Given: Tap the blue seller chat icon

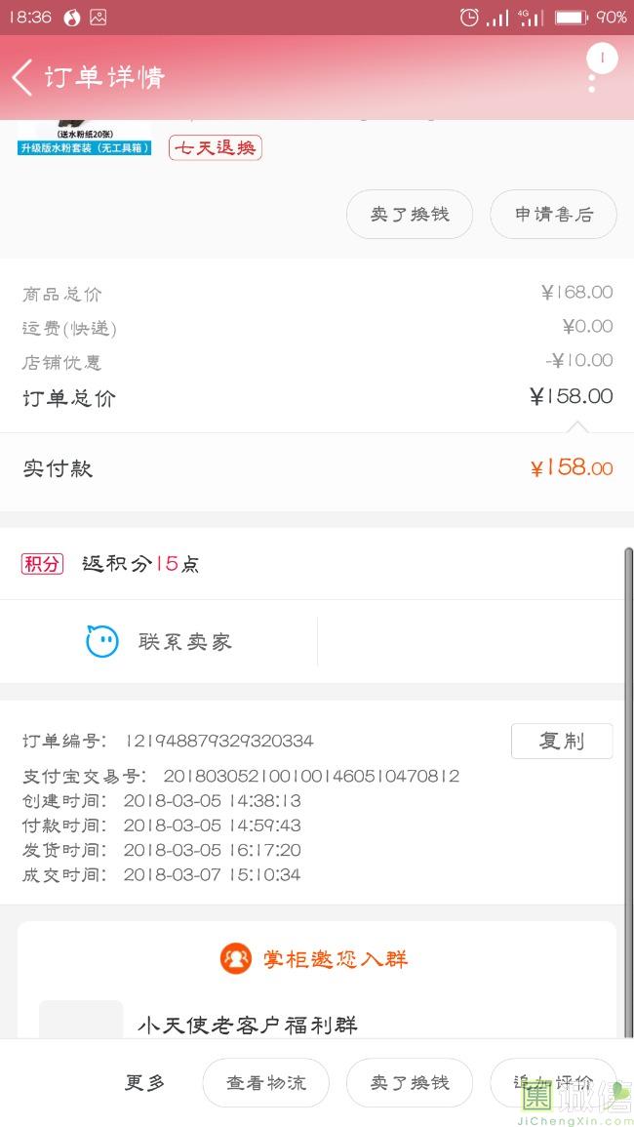Looking at the screenshot, I should pos(102,641).
